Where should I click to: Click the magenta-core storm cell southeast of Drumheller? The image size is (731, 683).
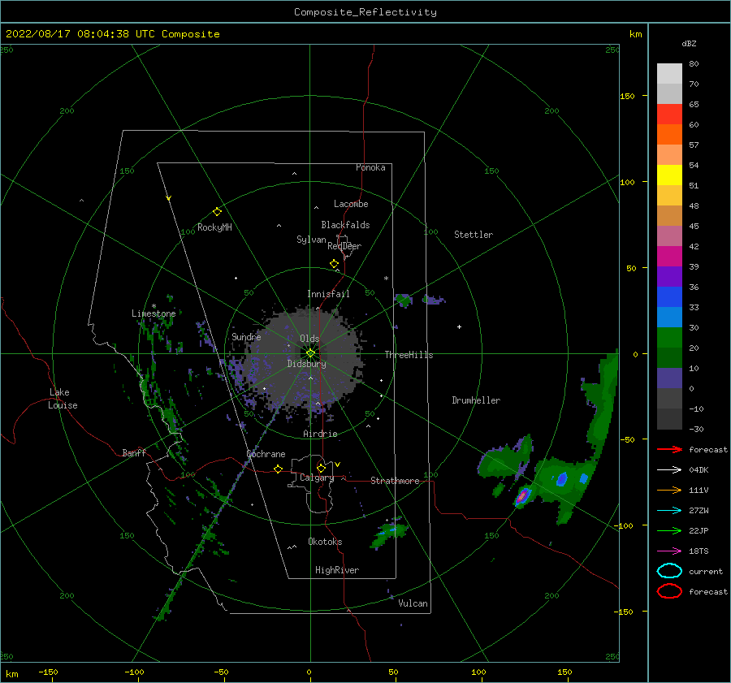tap(522, 496)
